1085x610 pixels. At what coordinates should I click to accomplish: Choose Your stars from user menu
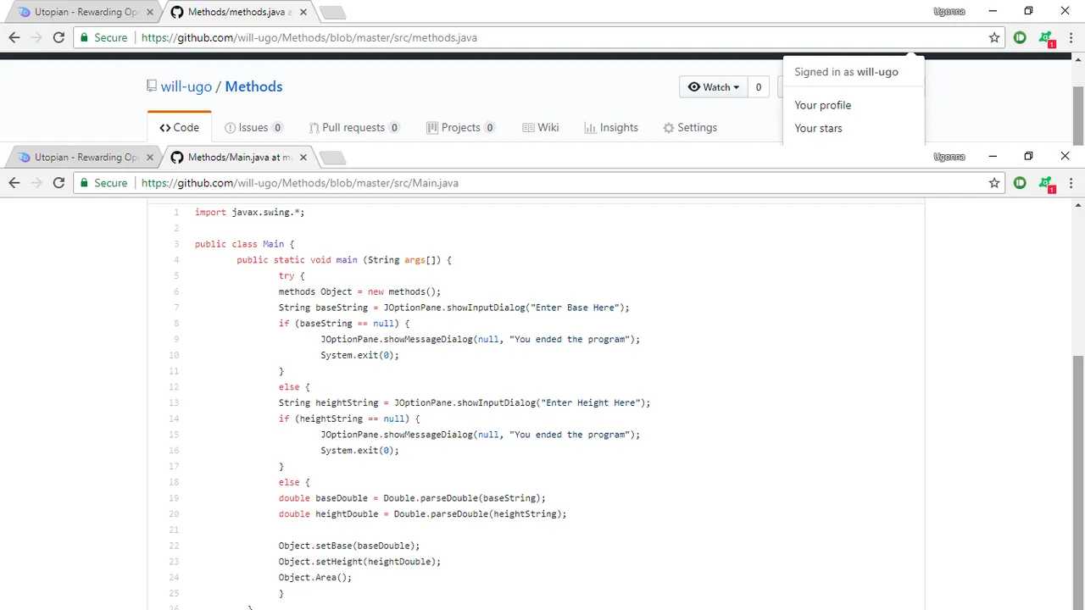point(818,128)
